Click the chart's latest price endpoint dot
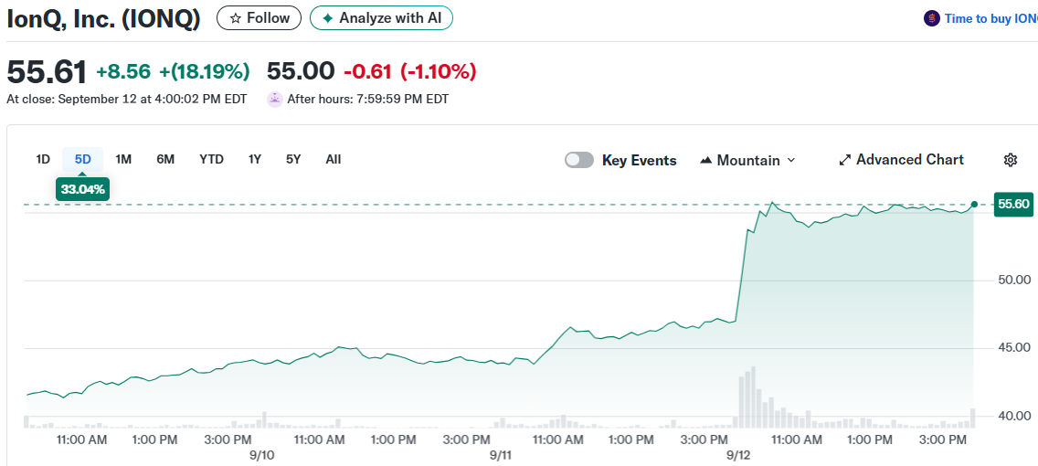The image size is (1038, 466). coord(974,204)
